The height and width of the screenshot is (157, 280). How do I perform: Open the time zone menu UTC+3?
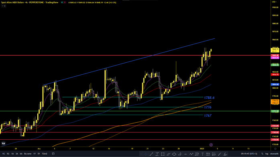(249, 154)
